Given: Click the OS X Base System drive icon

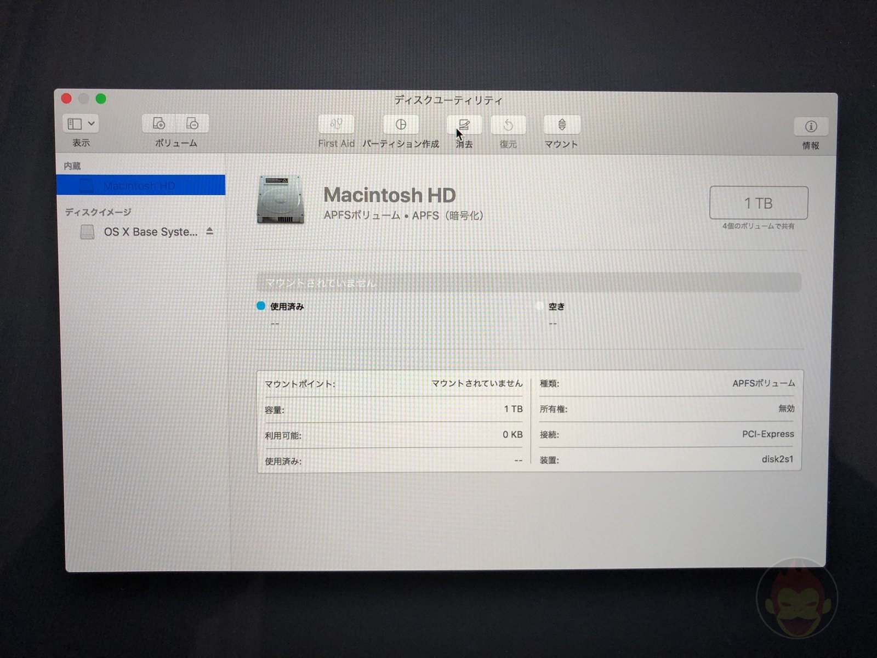Looking at the screenshot, I should [87, 232].
